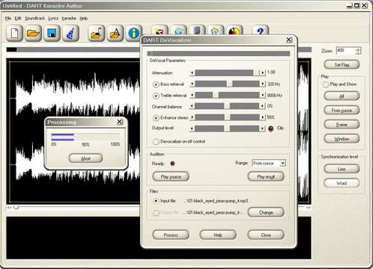Click the Channel balance slider left arrow

coord(192,106)
